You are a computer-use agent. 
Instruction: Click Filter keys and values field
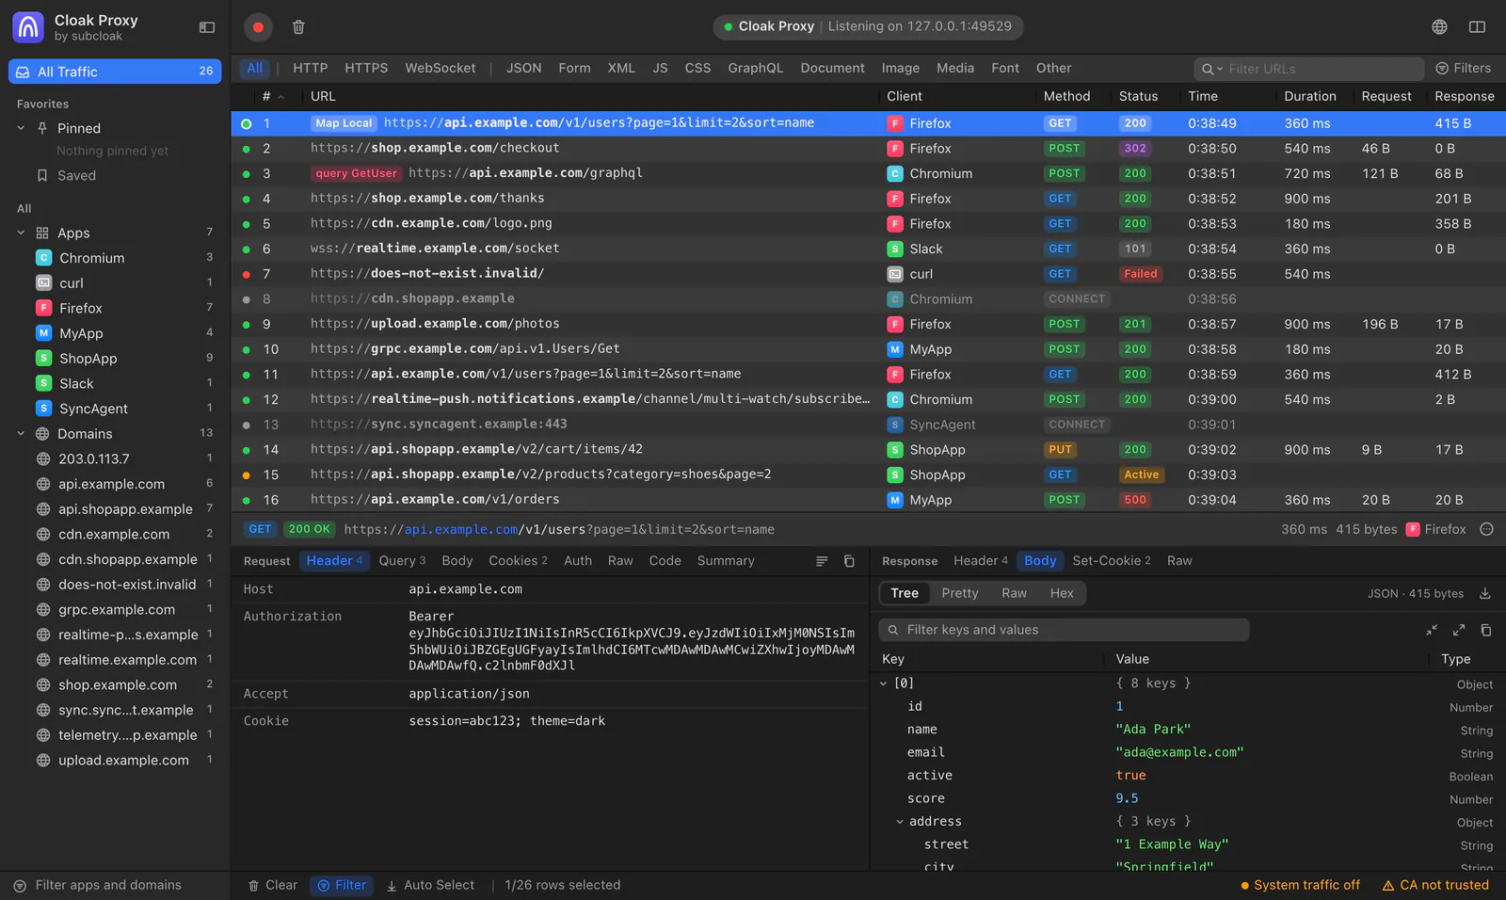(x=1065, y=630)
